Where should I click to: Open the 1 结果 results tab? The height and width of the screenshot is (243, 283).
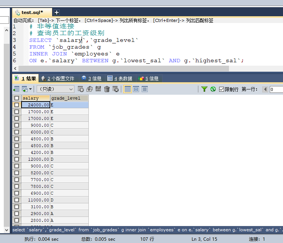pyautogui.click(x=25, y=78)
